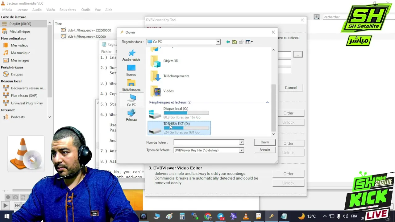
Task: Collapse the Périphériques et lecteurs group
Action: [267, 102]
